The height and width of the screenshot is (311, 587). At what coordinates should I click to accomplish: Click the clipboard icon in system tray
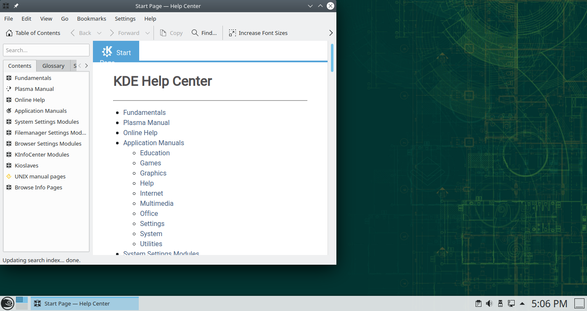click(x=478, y=303)
